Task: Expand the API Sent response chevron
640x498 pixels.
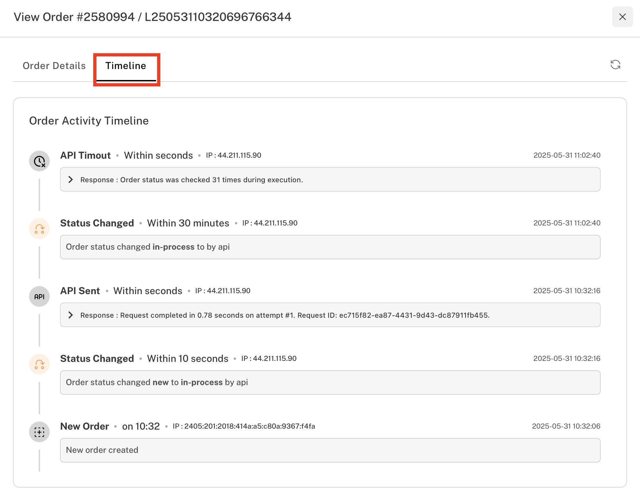Action: (x=71, y=315)
